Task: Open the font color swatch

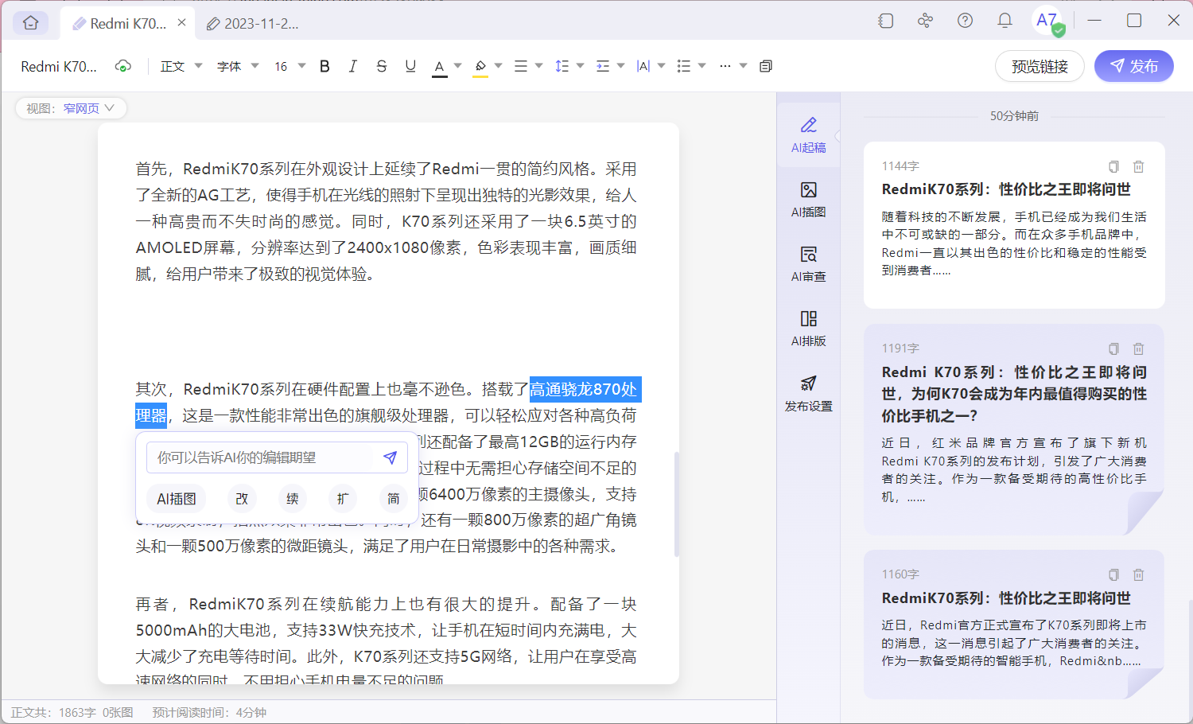Action: [x=440, y=66]
